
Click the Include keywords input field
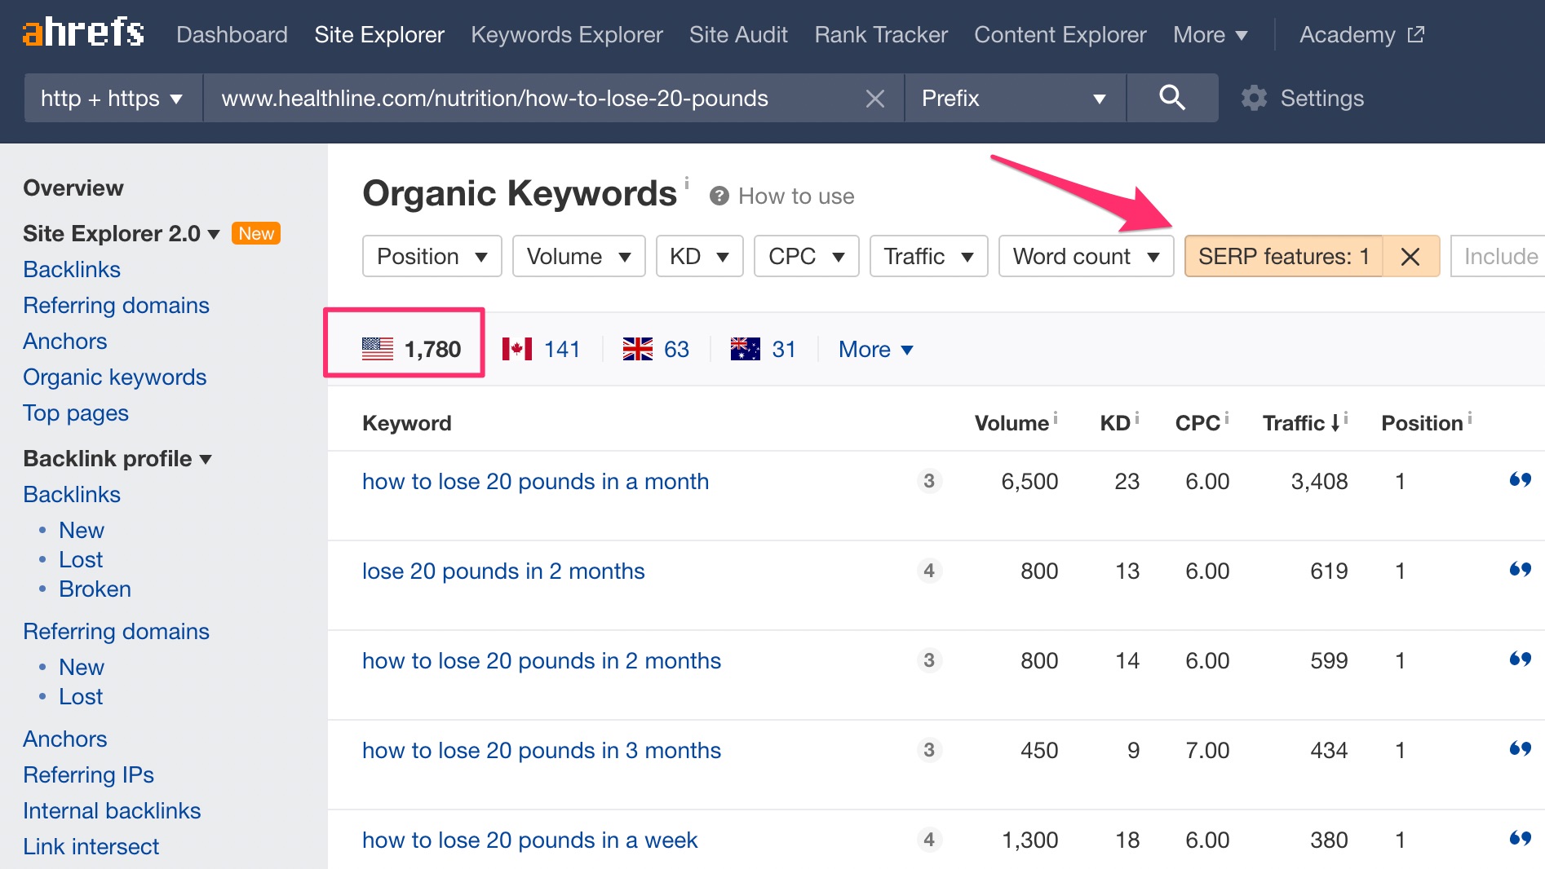pos(1499,257)
